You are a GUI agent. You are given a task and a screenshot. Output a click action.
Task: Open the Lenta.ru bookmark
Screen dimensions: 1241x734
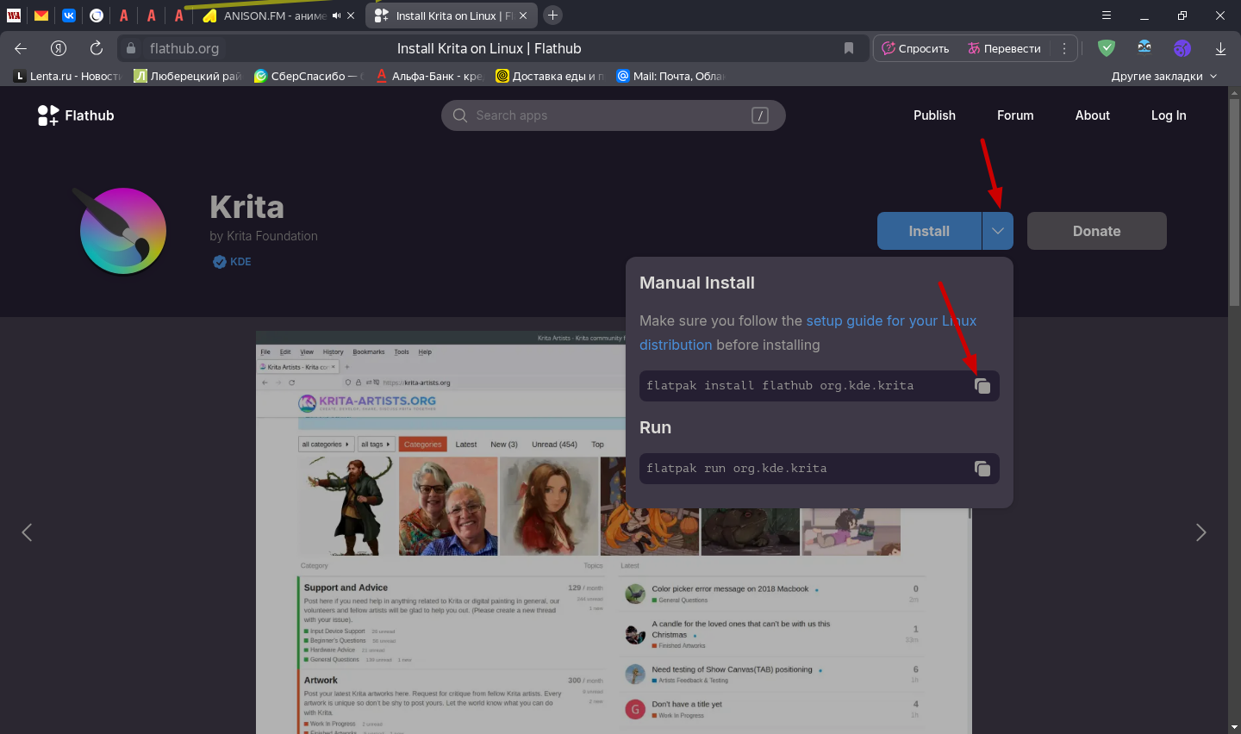point(68,76)
